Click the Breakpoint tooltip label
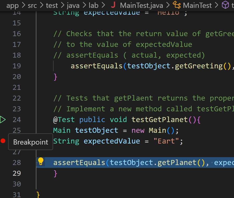Screen dimensions: 234x198 click(31, 142)
